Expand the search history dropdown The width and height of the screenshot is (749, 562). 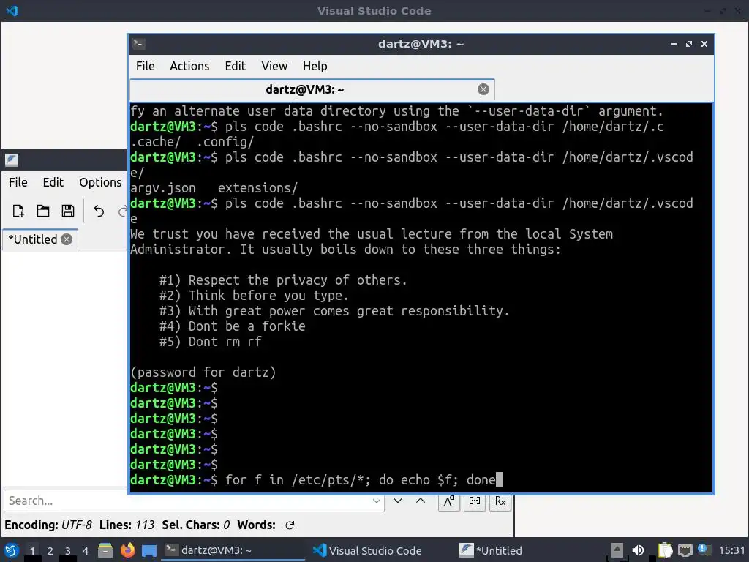click(x=377, y=501)
